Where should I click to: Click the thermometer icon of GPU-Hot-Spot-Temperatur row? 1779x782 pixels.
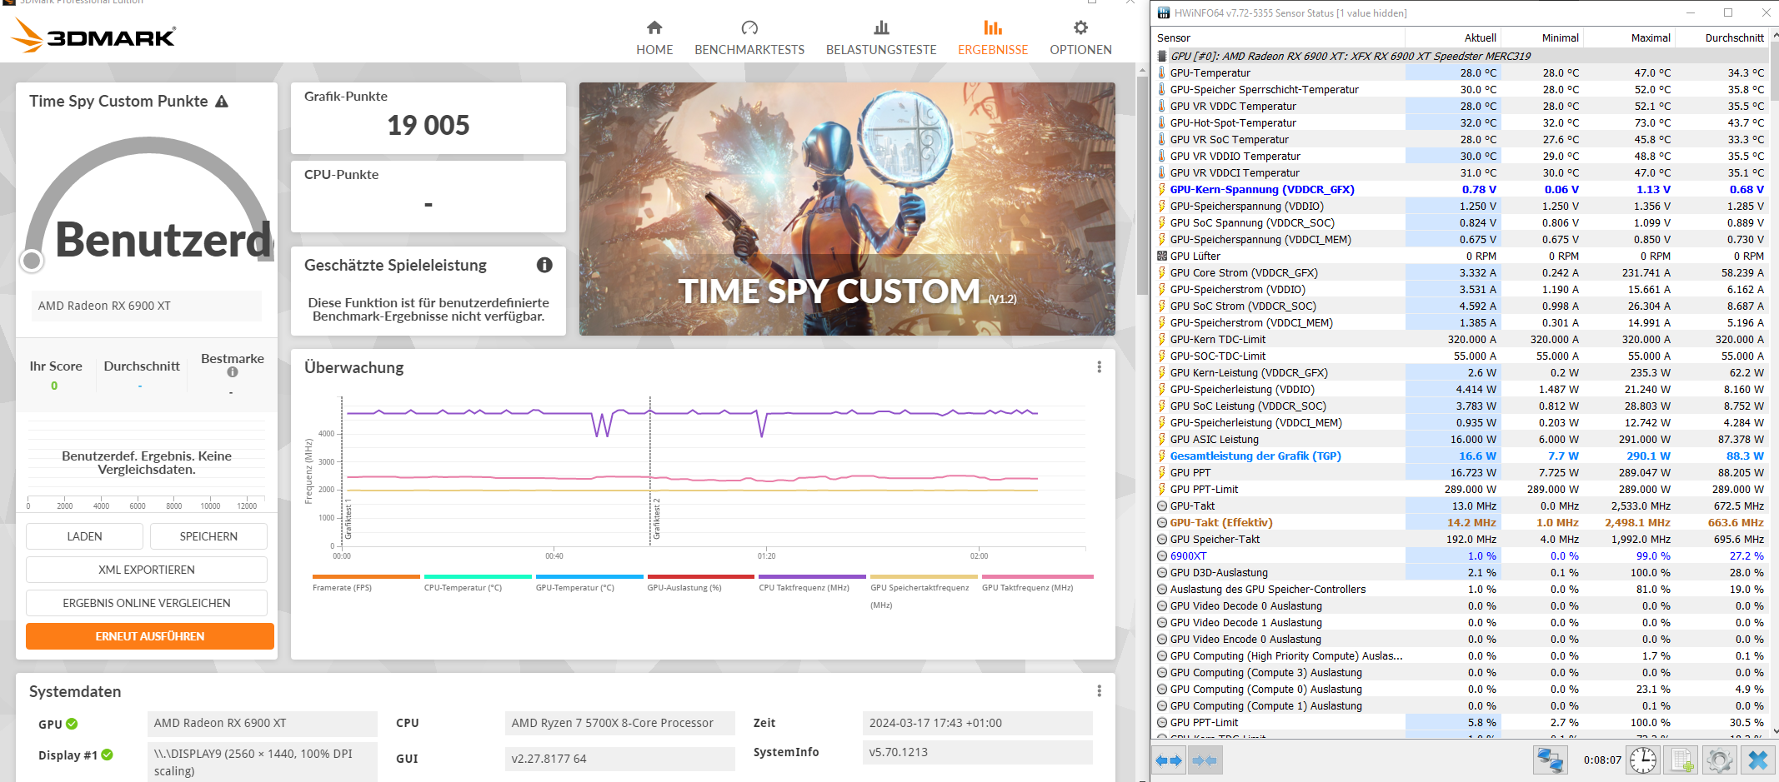pyautogui.click(x=1162, y=123)
